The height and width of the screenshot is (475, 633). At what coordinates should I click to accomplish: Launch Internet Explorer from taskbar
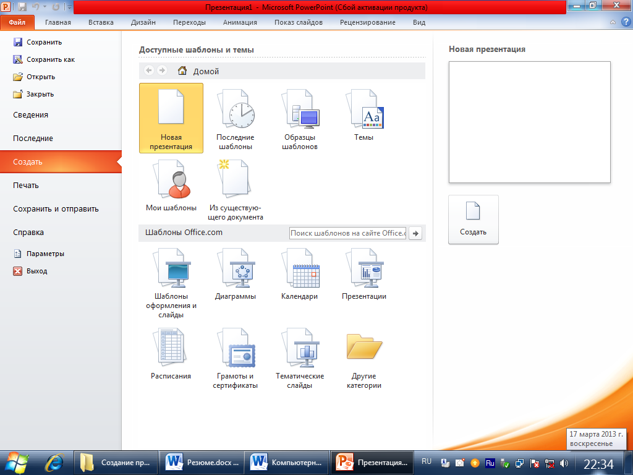point(54,463)
